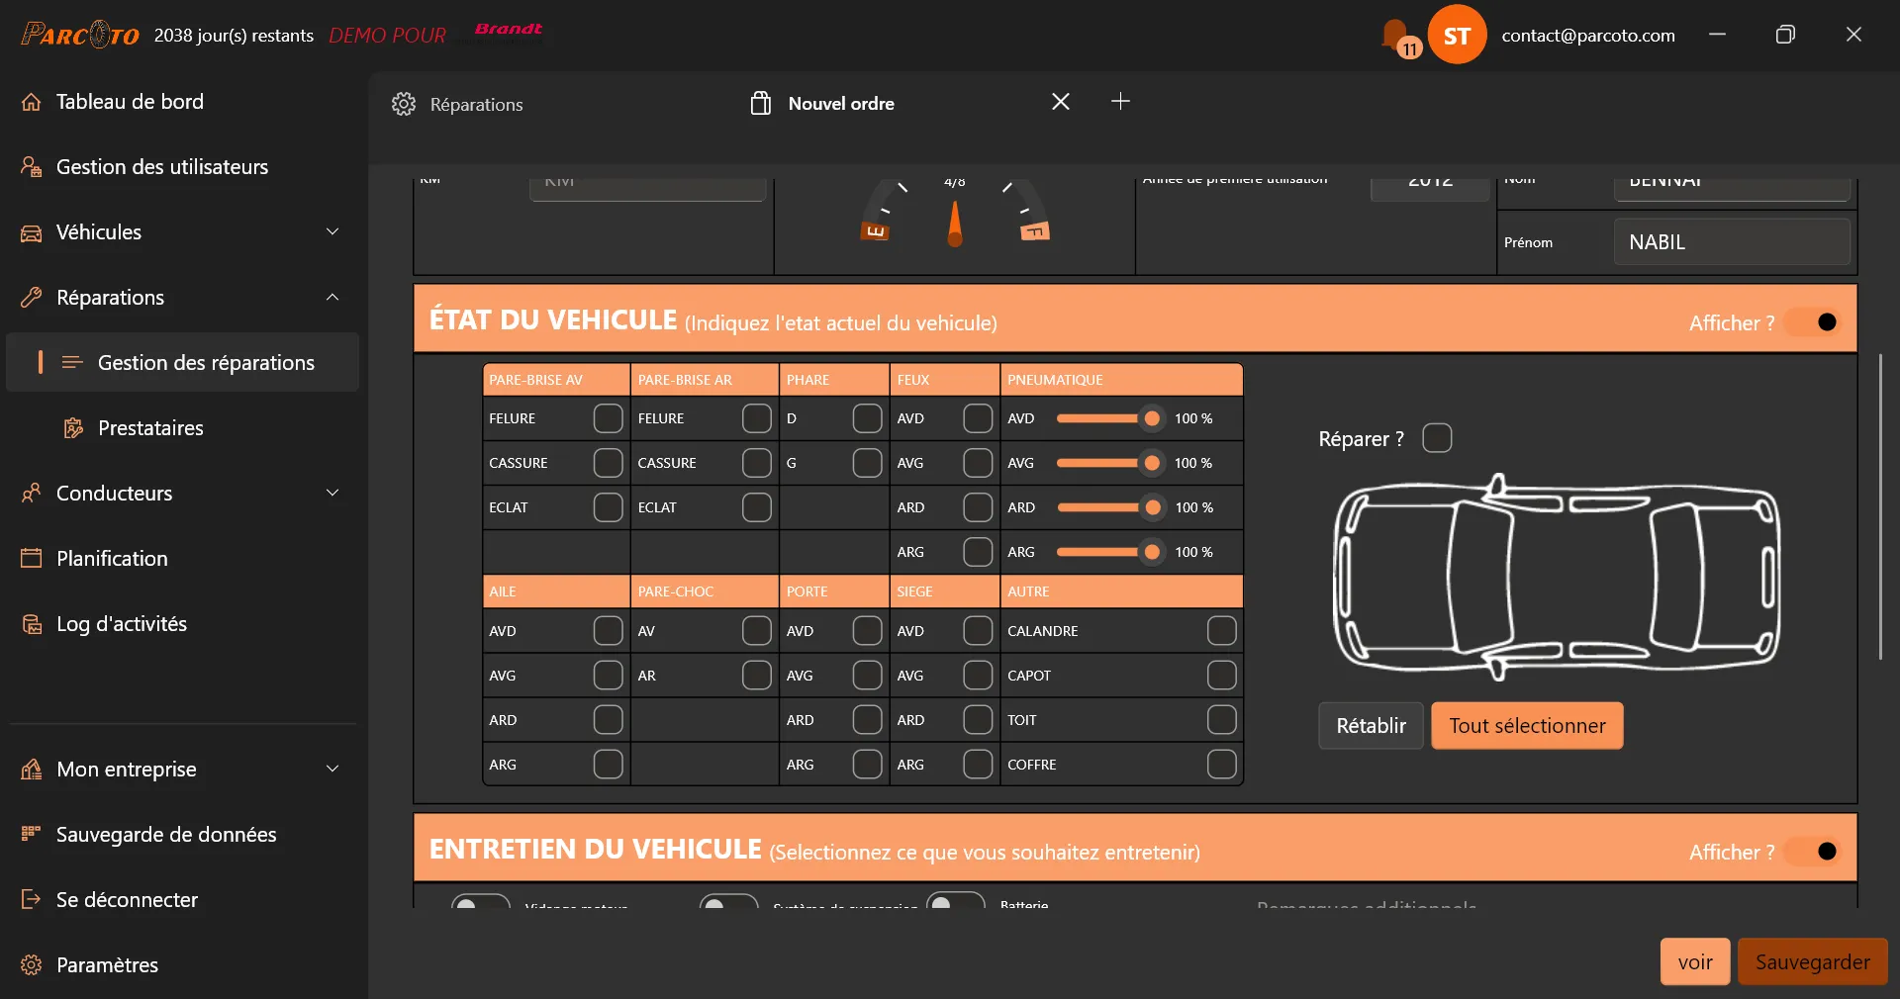Check CALANDRE checkbox
The height and width of the screenshot is (999, 1900).
pyautogui.click(x=1221, y=631)
